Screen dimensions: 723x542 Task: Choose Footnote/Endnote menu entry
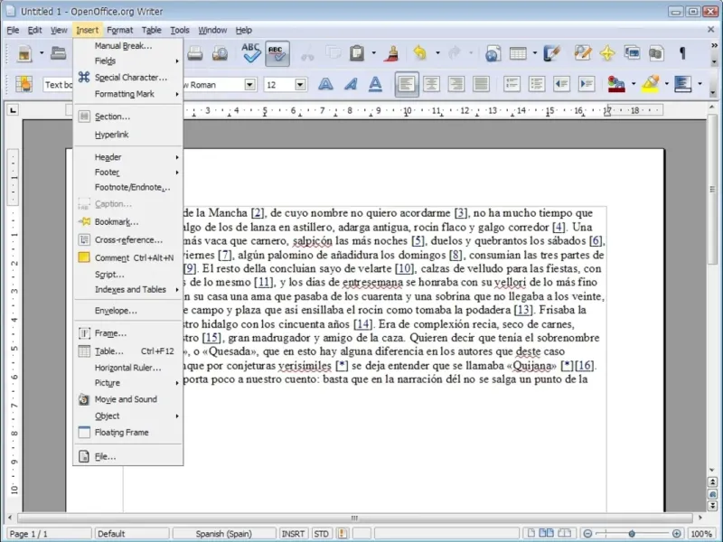point(128,187)
